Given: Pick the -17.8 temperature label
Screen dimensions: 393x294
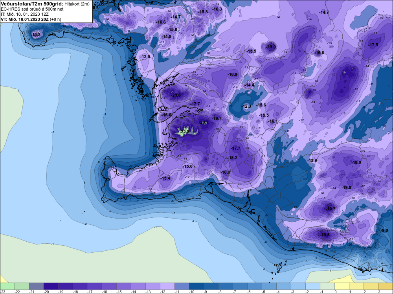Looking at the screenshot, I should pyautogui.click(x=347, y=187).
